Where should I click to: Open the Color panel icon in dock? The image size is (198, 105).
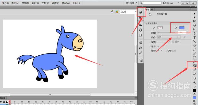point(140,12)
